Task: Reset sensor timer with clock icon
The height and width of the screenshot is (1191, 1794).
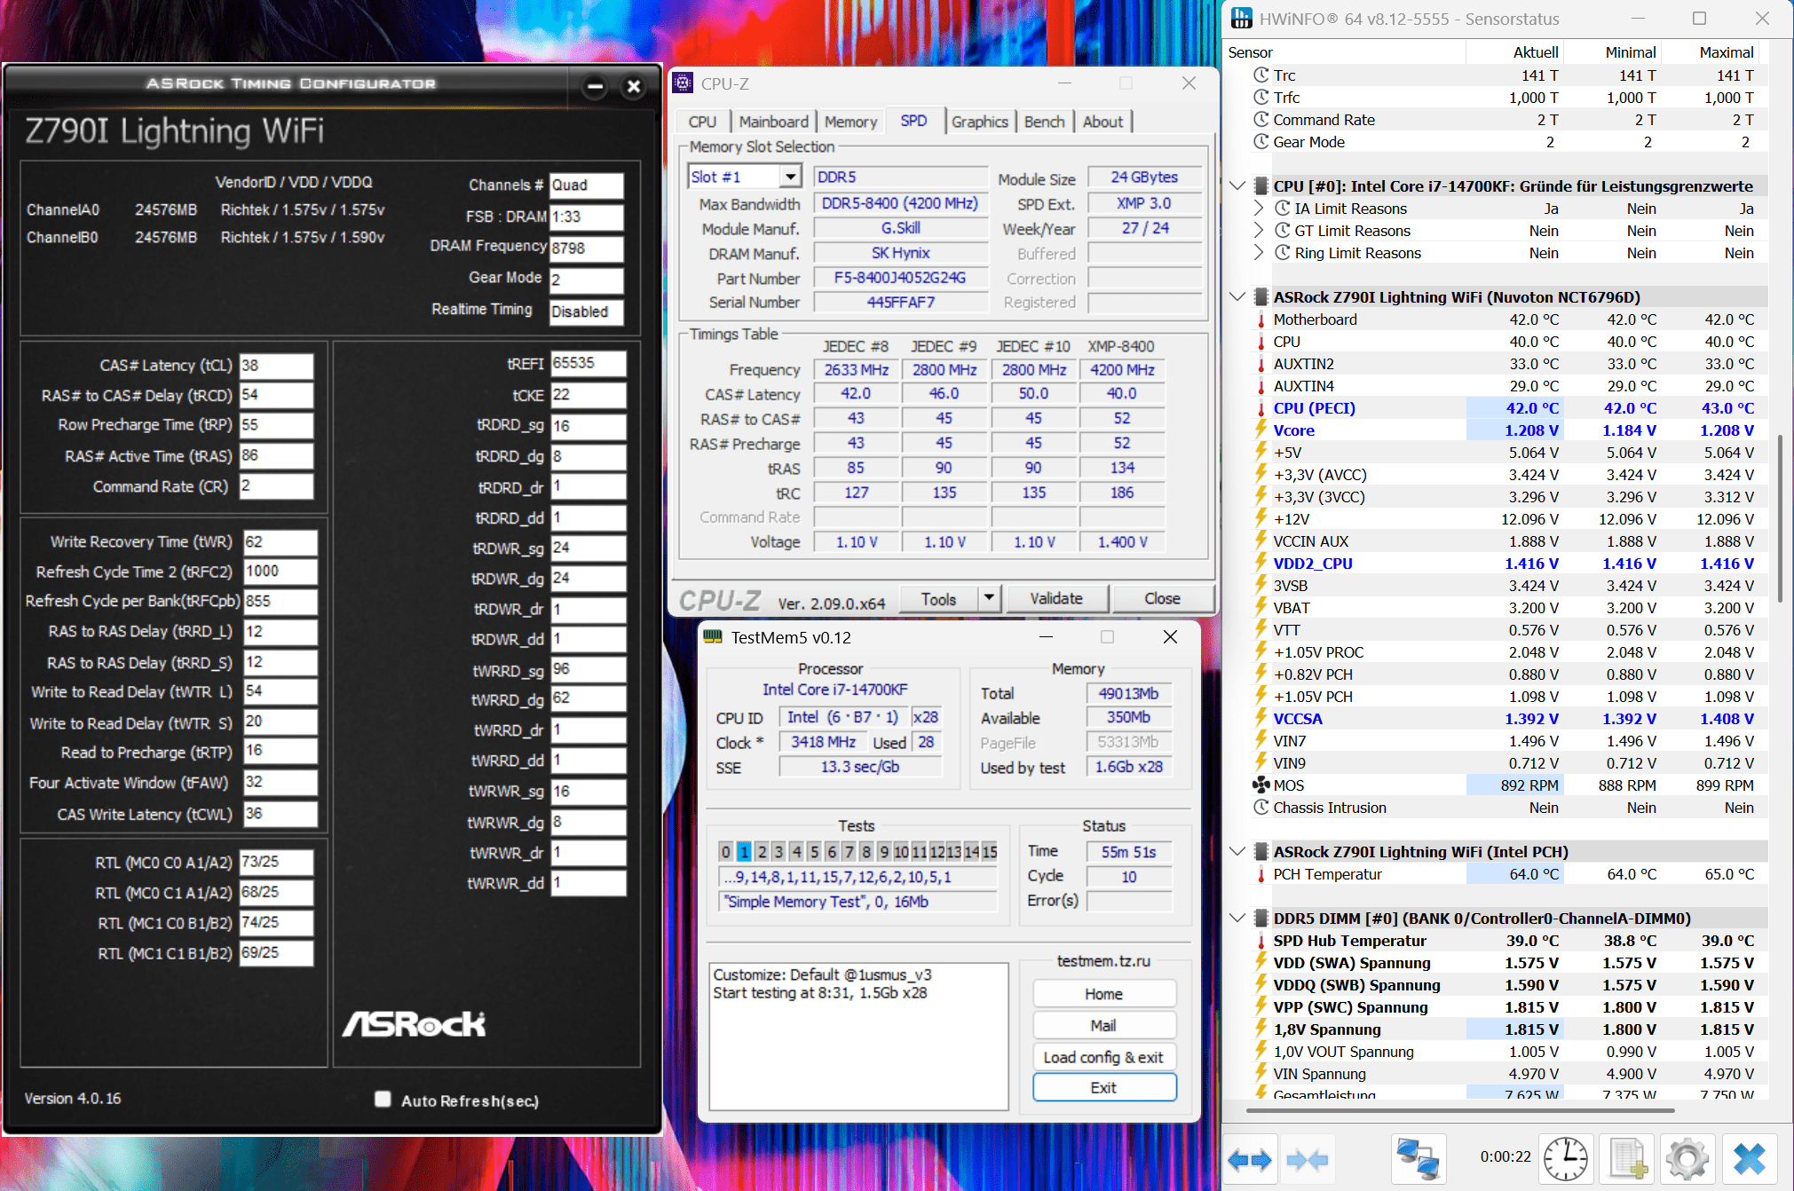Action: click(1565, 1159)
